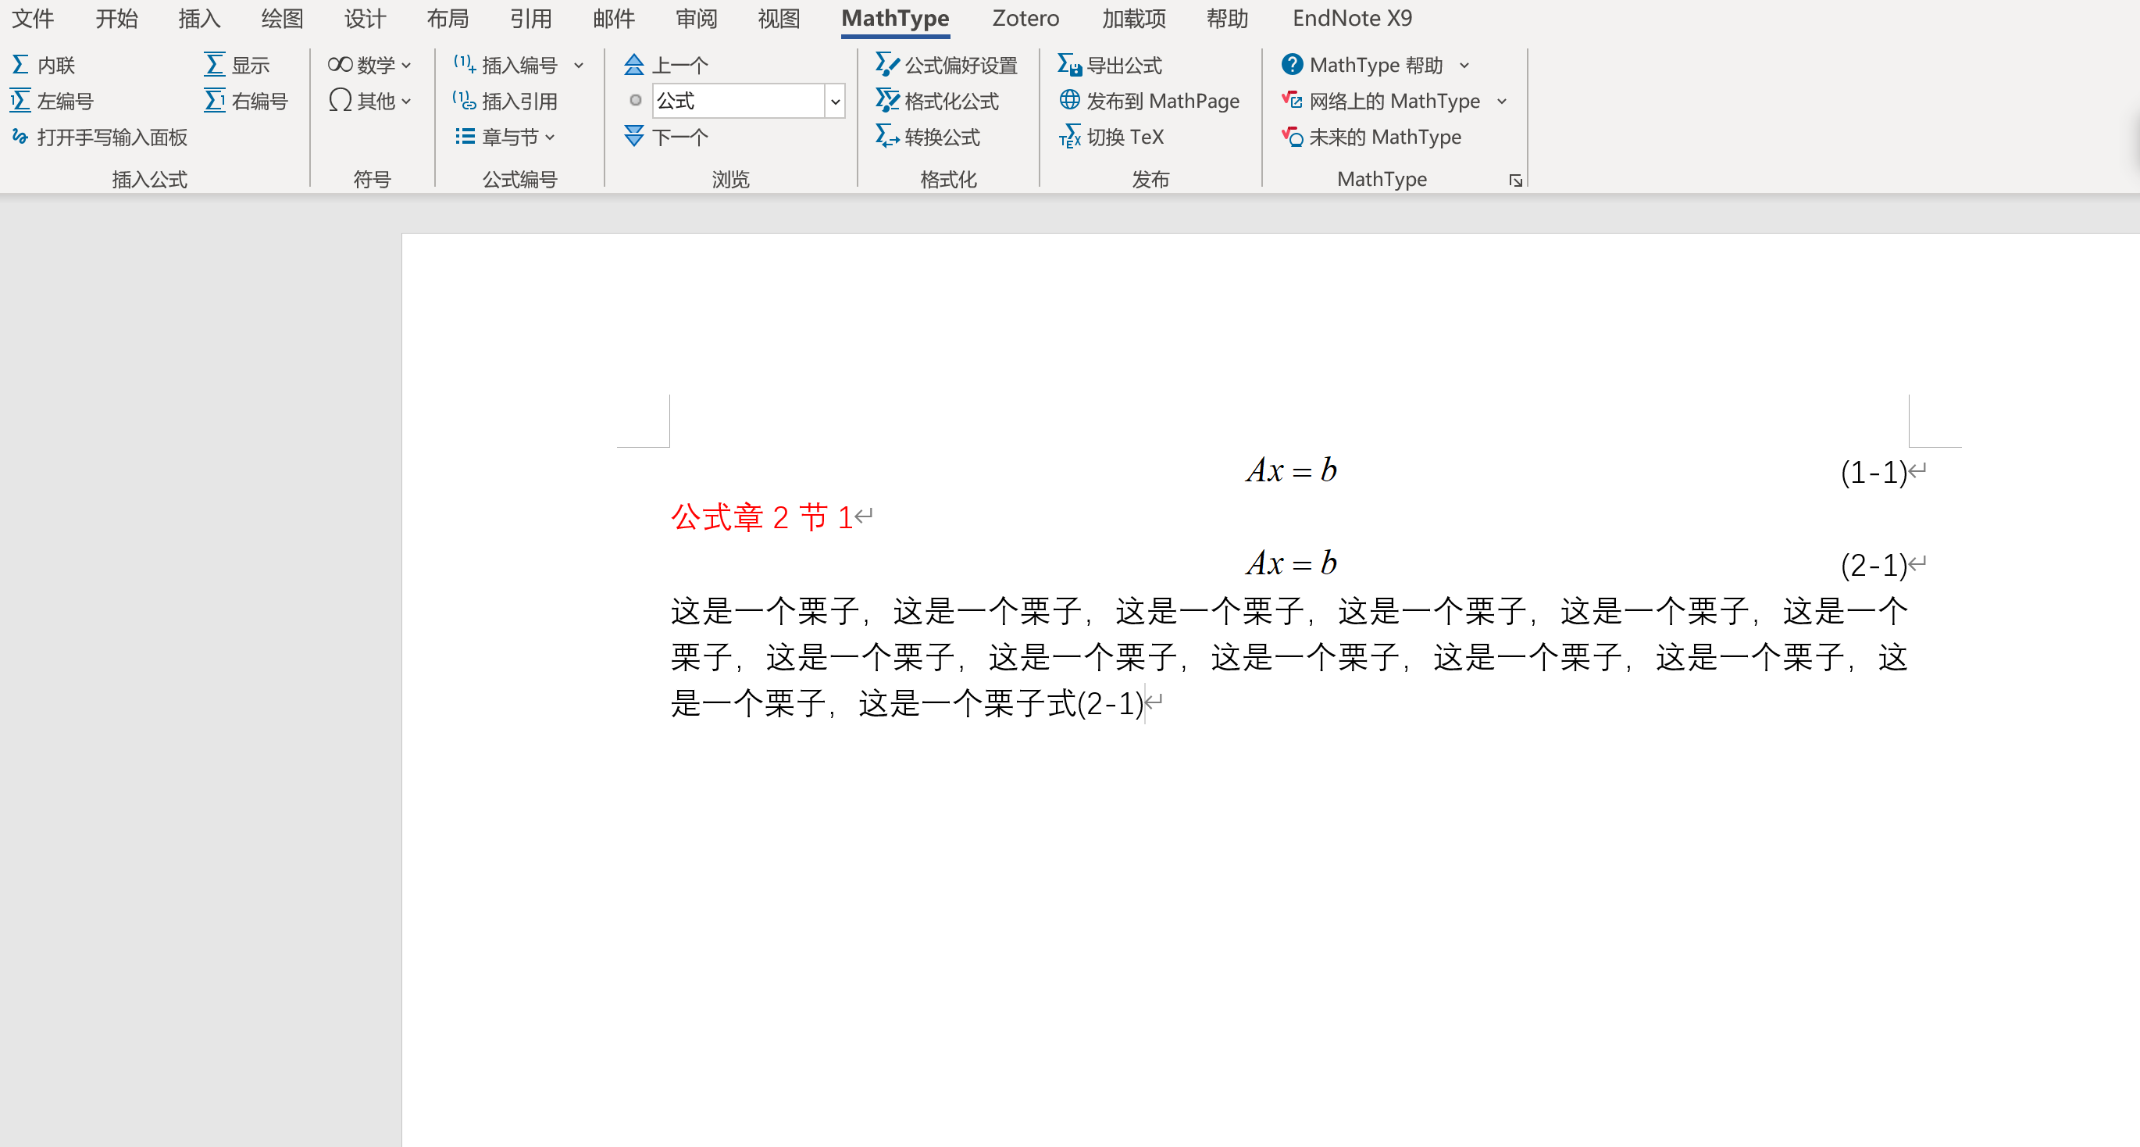Click the Insert Reference (插入引用) icon
The image size is (2140, 1147).
point(465,102)
